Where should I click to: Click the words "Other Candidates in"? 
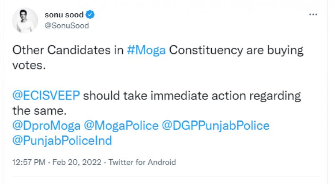(x=69, y=51)
